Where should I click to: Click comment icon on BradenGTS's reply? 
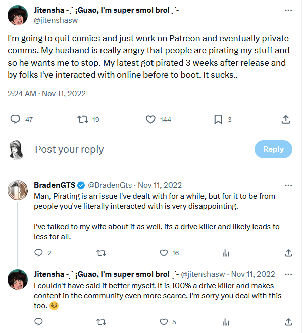pyautogui.click(x=38, y=253)
